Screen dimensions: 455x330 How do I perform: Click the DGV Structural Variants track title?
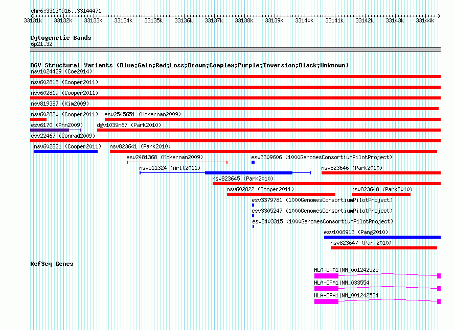[x=189, y=65]
